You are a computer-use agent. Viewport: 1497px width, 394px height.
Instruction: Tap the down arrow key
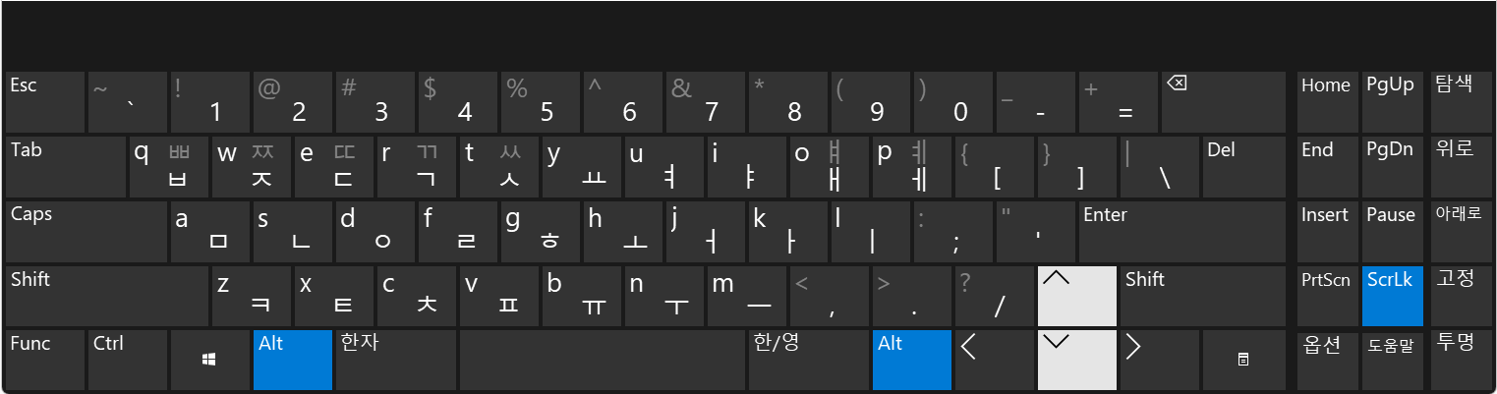[x=1077, y=360]
